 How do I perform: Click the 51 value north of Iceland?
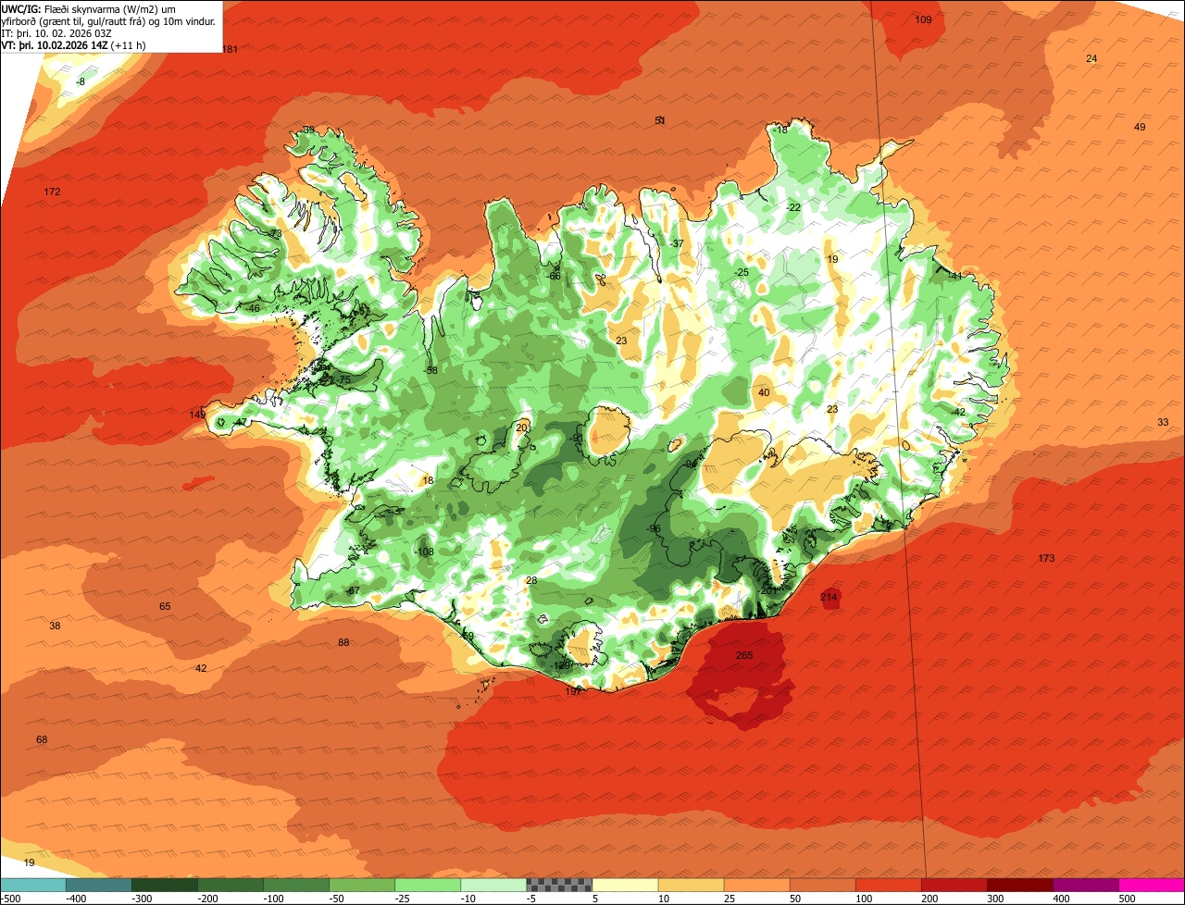(660, 120)
